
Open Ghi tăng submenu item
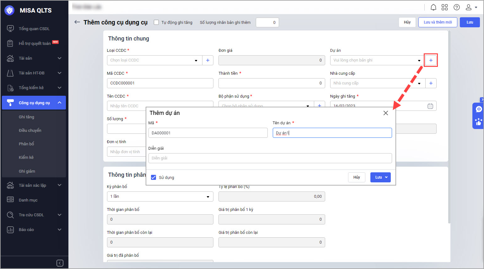26,117
